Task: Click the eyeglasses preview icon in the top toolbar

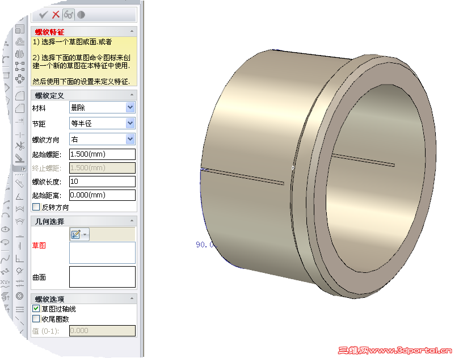Action: point(69,14)
